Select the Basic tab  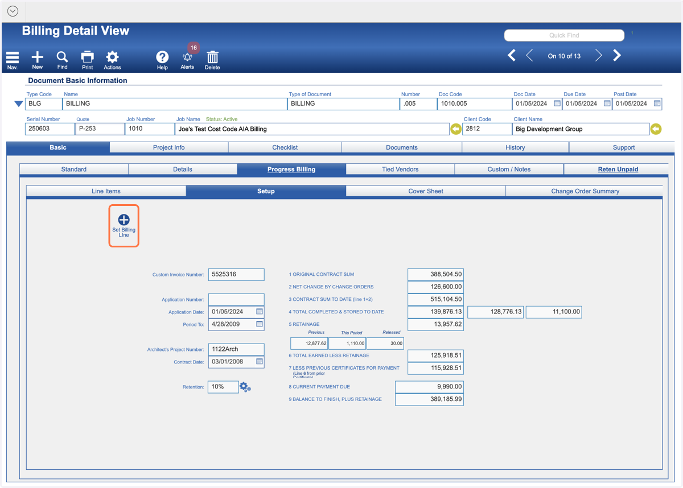click(x=58, y=147)
